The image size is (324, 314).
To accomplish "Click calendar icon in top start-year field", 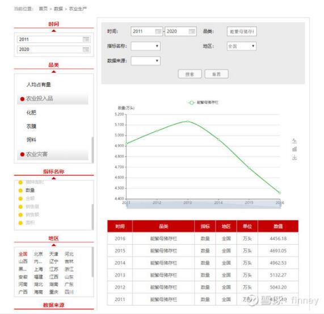I will click(x=158, y=31).
